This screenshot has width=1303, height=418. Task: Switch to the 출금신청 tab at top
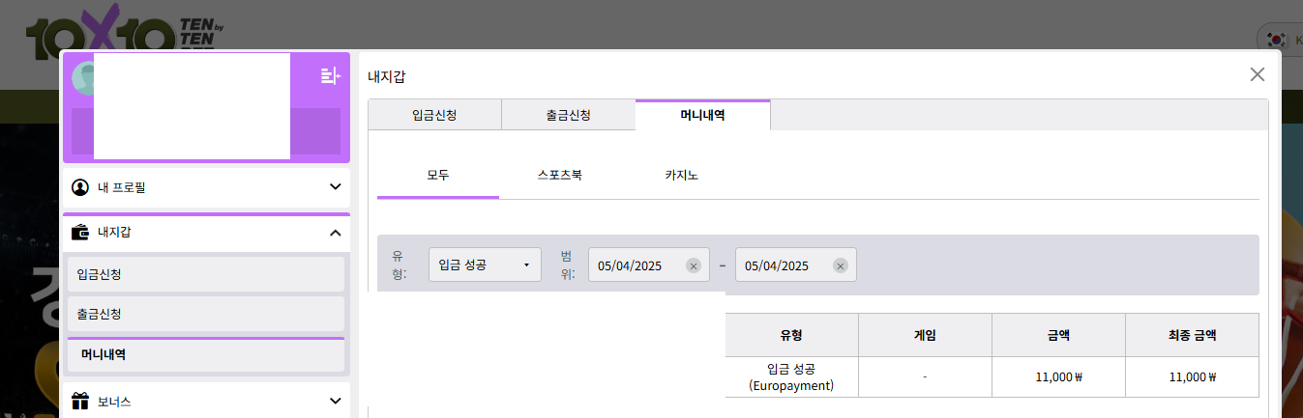pyautogui.click(x=568, y=115)
